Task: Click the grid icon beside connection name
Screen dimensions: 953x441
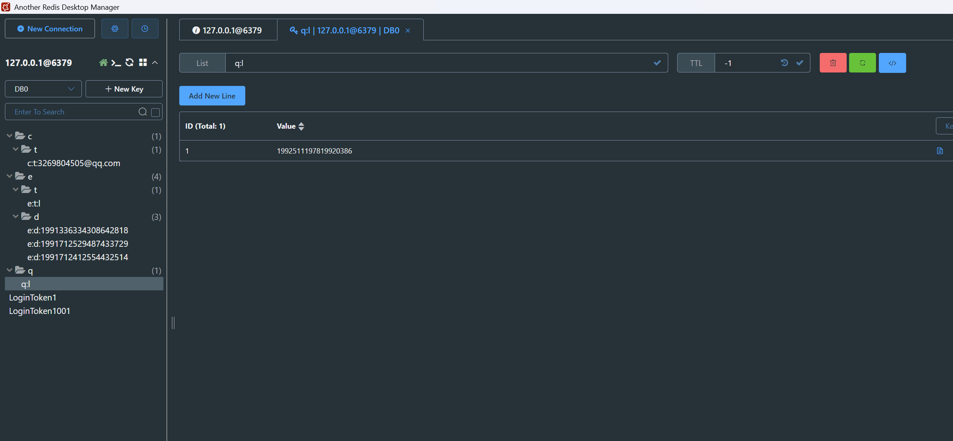Action: coord(143,62)
